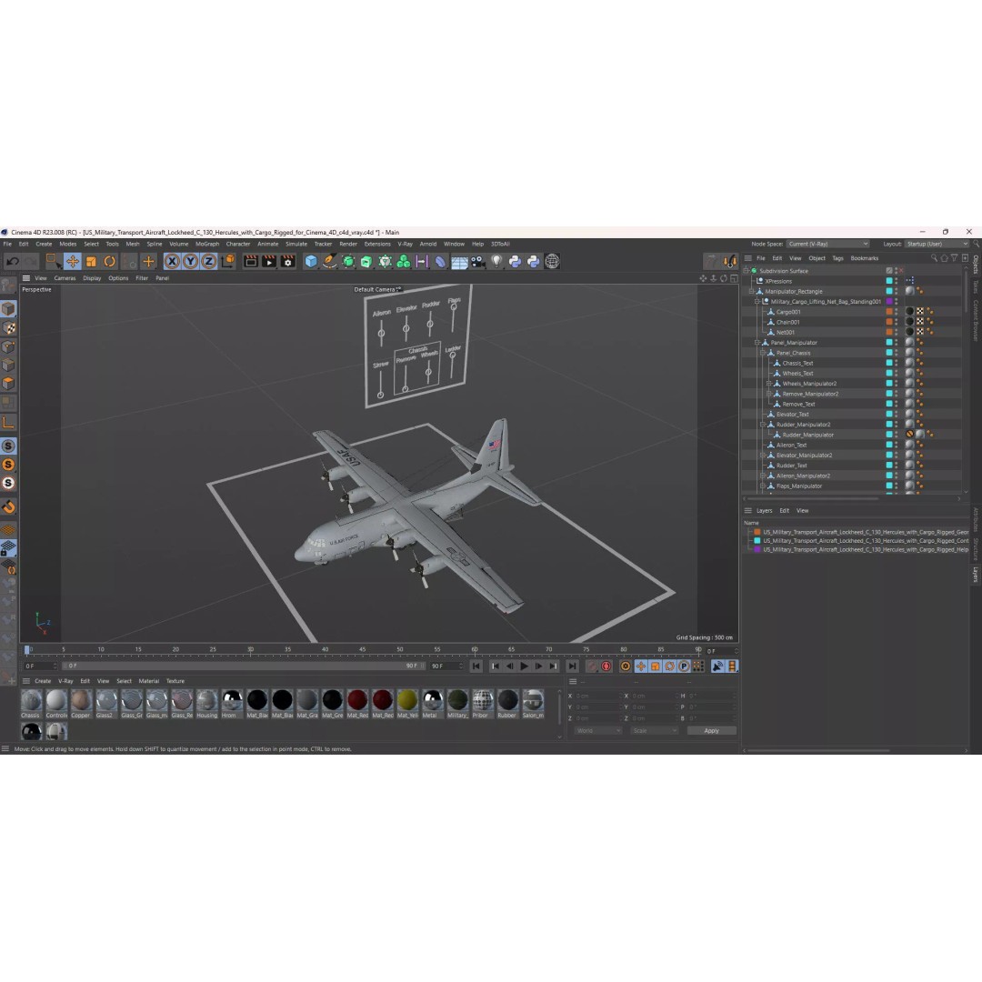This screenshot has width=982, height=982.
Task: Open the MoGraph menu
Action: [x=207, y=245]
